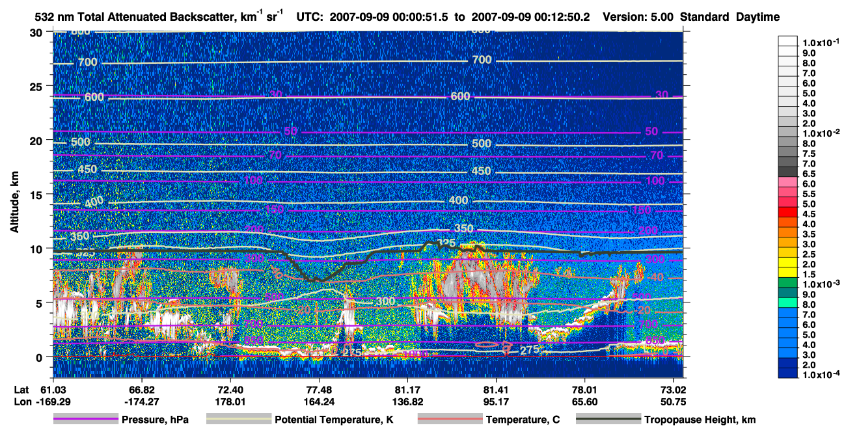
Task: Click latitude value 78.01
Action: pos(585,389)
